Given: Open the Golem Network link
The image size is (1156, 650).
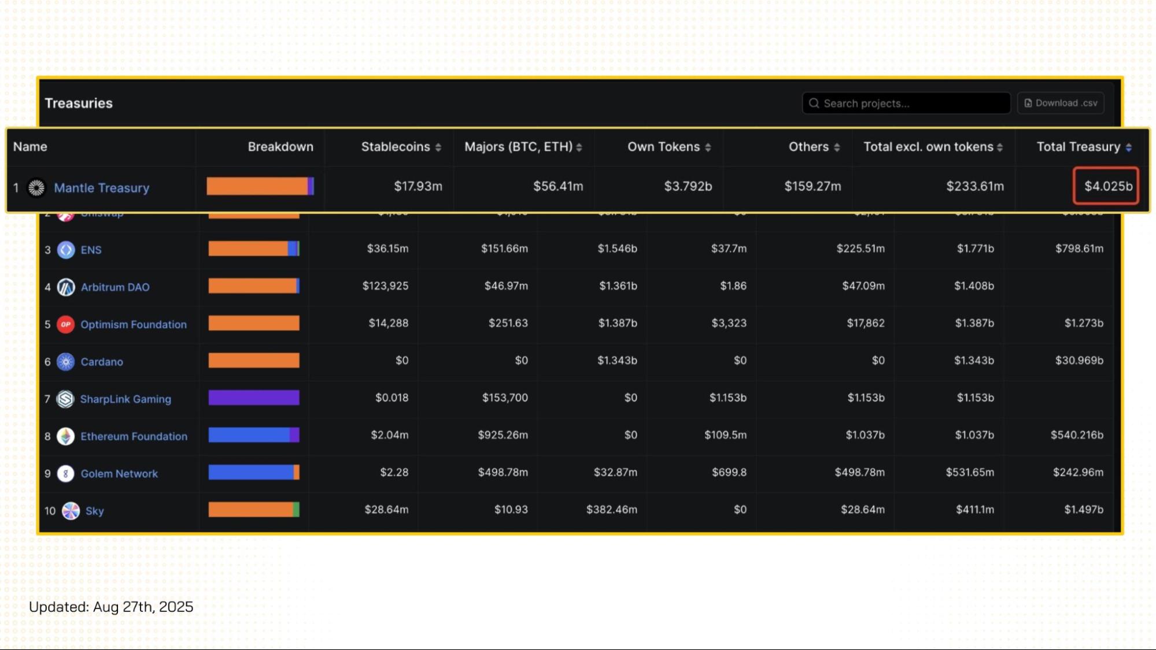Looking at the screenshot, I should coord(119,474).
